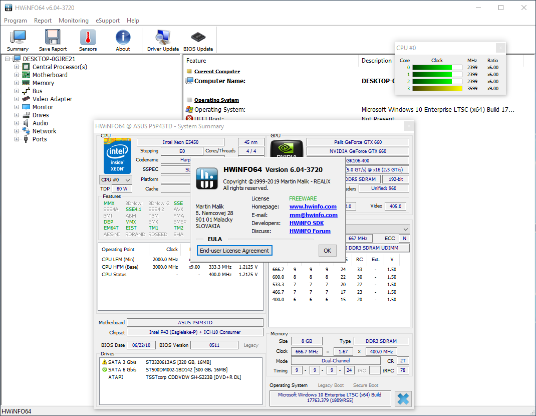Expand the Video Adapter tree node
This screenshot has width=536, height=416.
click(x=17, y=99)
